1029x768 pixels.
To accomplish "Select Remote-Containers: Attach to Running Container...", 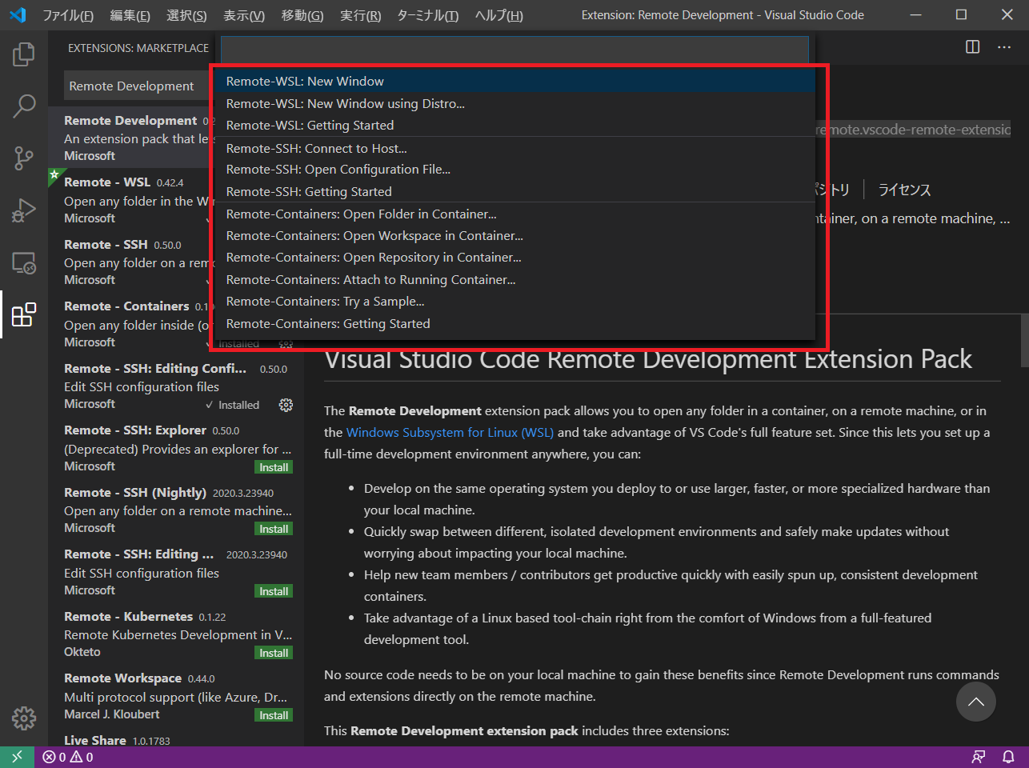I will coord(514,280).
